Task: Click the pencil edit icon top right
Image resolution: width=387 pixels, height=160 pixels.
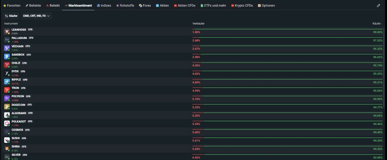Action: pyautogui.click(x=379, y=5)
